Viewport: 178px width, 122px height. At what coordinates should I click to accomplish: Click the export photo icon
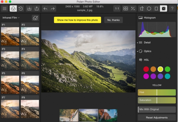[x=37, y=8]
